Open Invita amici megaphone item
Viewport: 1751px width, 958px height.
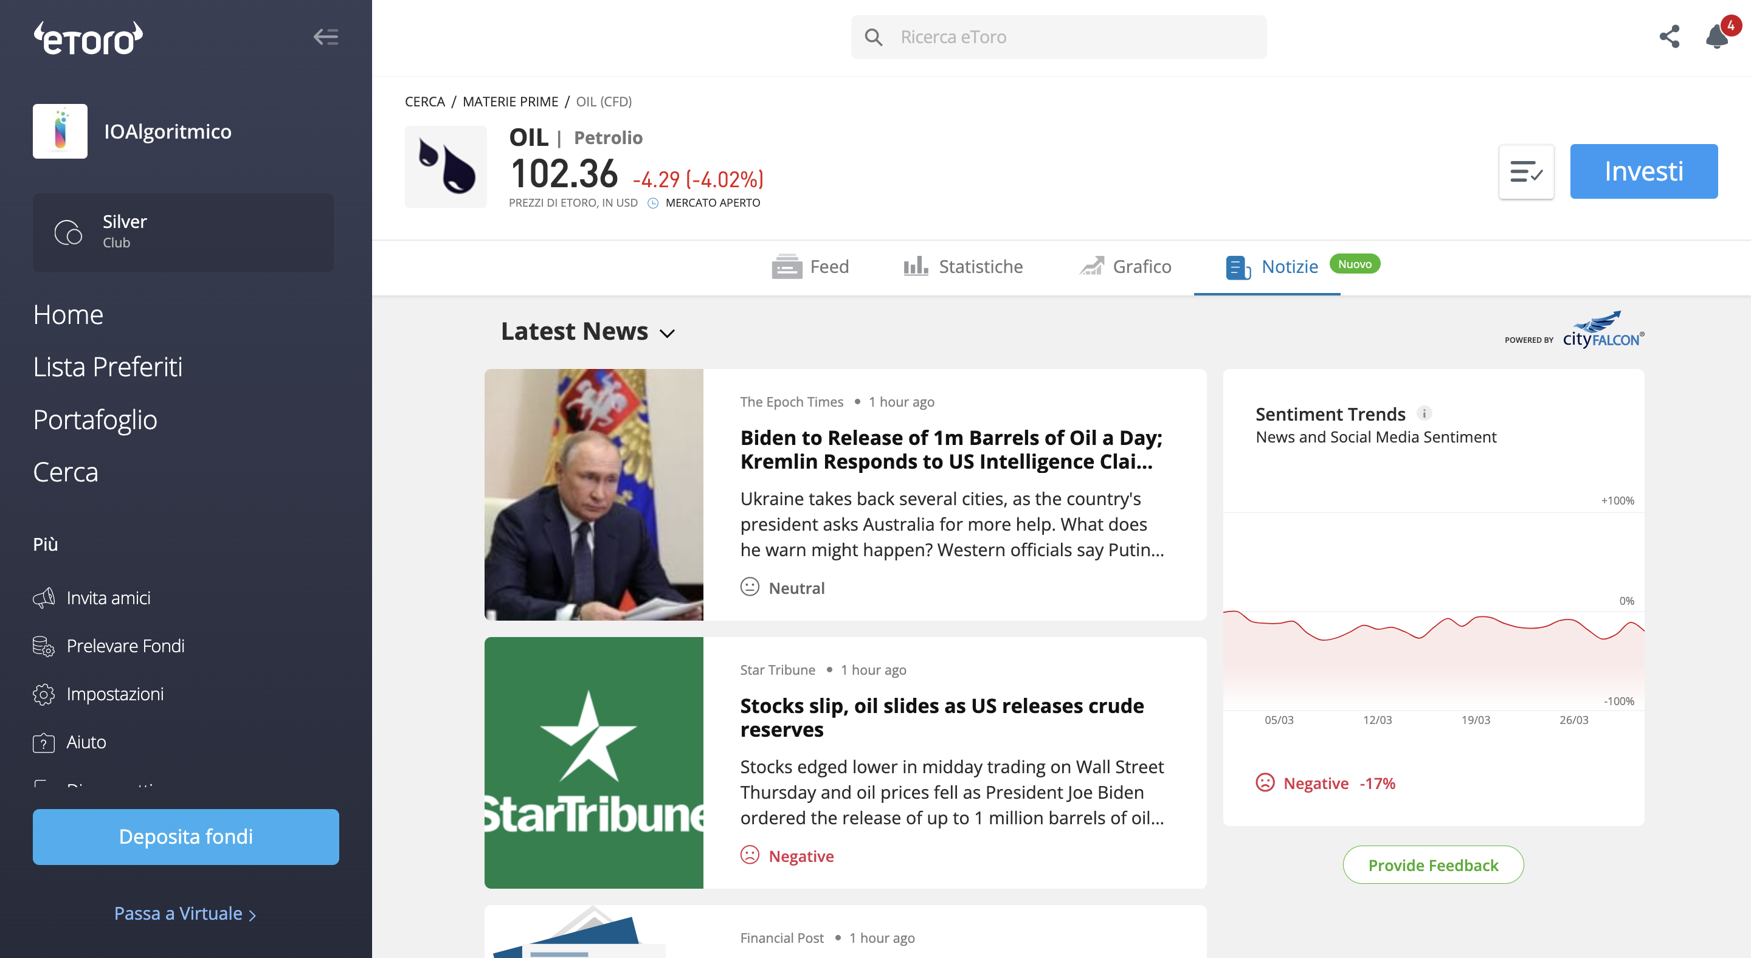[92, 598]
